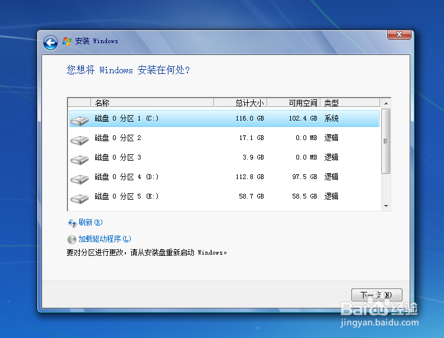Screen dimensions: 444x338
Task: Click the 3.9 GB total size value
Action: pyautogui.click(x=253, y=157)
